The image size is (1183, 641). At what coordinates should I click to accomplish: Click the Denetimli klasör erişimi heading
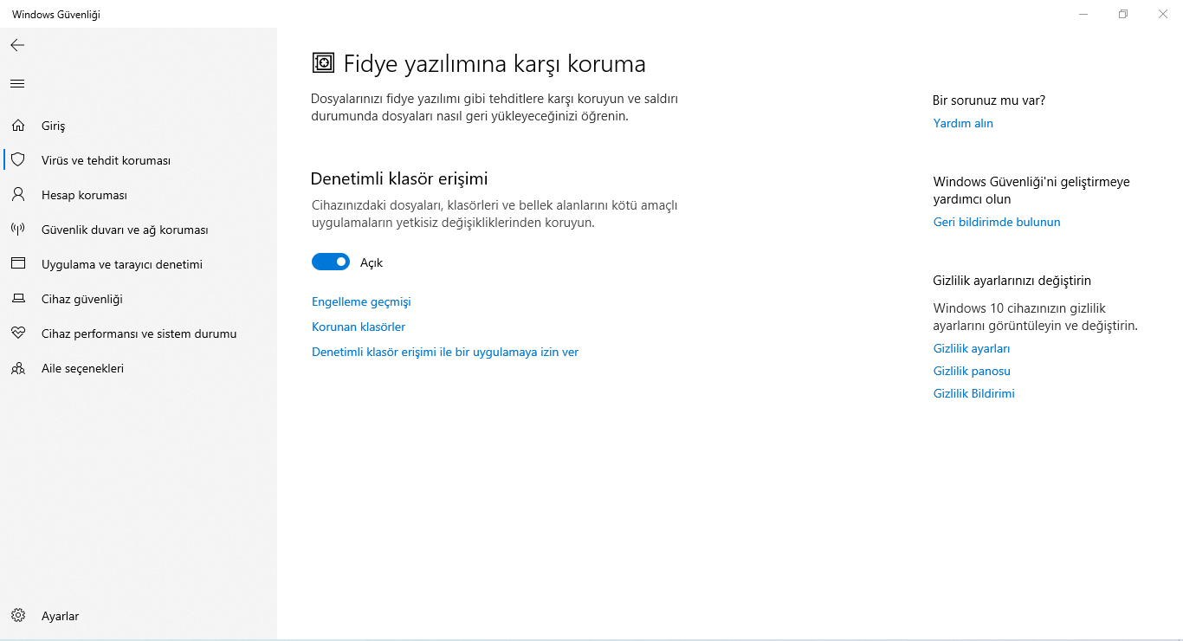(x=399, y=178)
